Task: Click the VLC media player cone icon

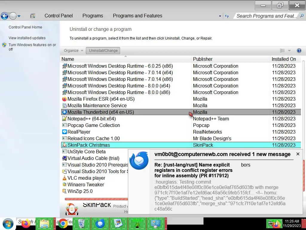Action: [65, 178]
